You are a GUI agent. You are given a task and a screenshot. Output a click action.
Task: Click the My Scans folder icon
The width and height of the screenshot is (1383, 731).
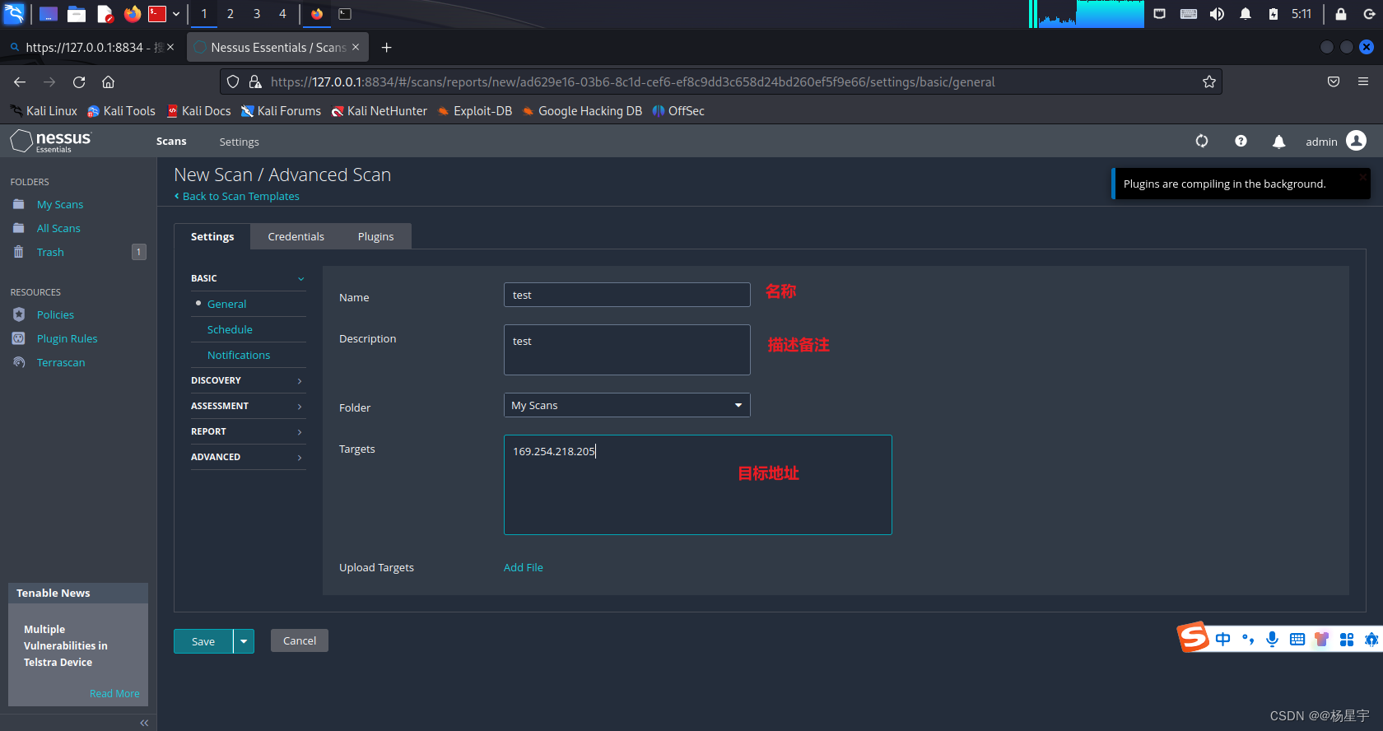(x=19, y=204)
